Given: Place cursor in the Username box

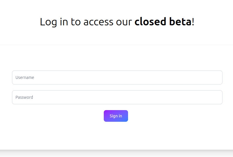Looking at the screenshot, I should [x=117, y=77].
